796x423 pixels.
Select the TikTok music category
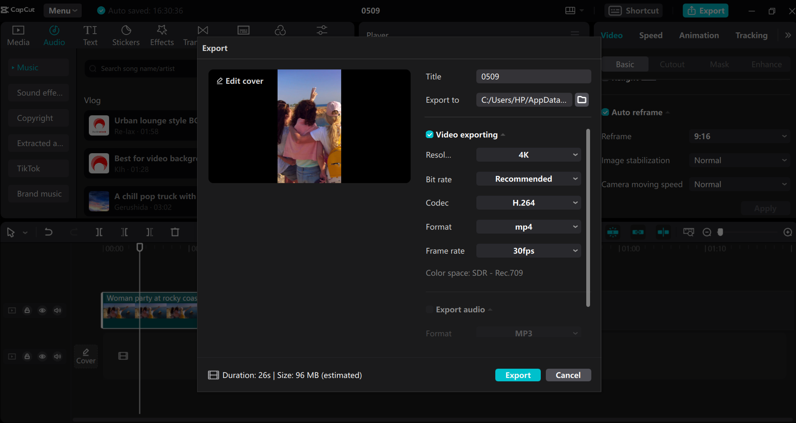point(38,168)
